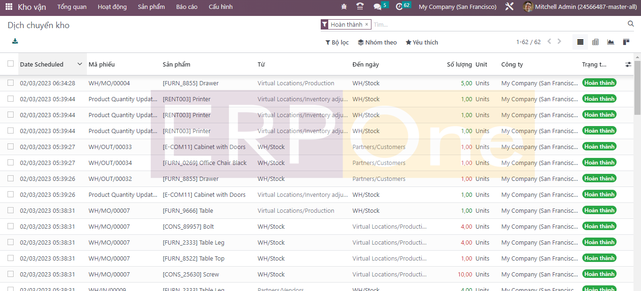Viewport: 641px width, 291px height.
Task: Click the debug bug icon
Action: tap(344, 7)
